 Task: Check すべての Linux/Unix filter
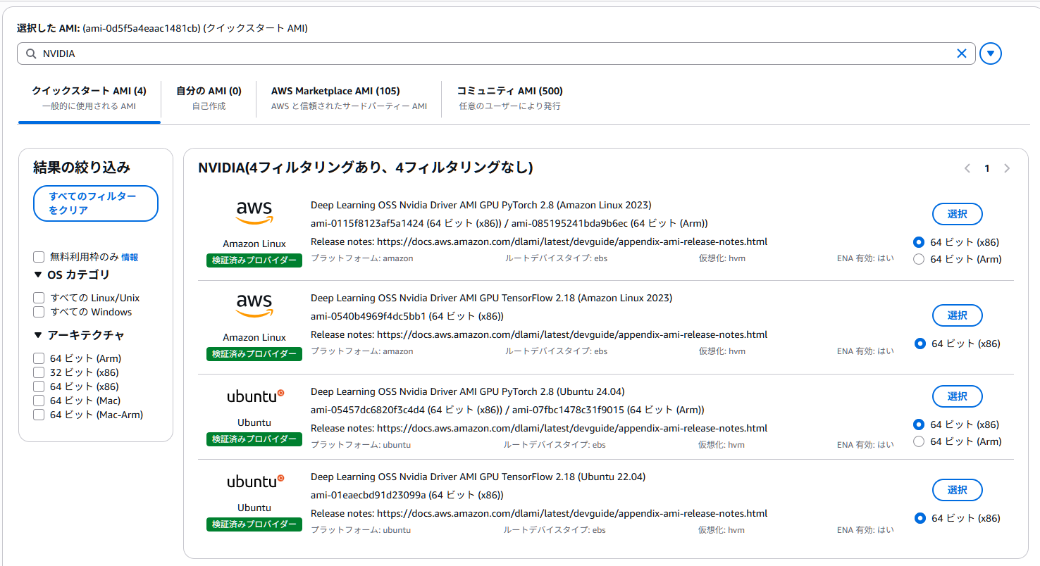pyautogui.click(x=39, y=298)
